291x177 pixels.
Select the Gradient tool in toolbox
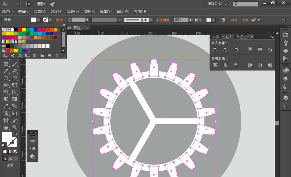[15, 99]
